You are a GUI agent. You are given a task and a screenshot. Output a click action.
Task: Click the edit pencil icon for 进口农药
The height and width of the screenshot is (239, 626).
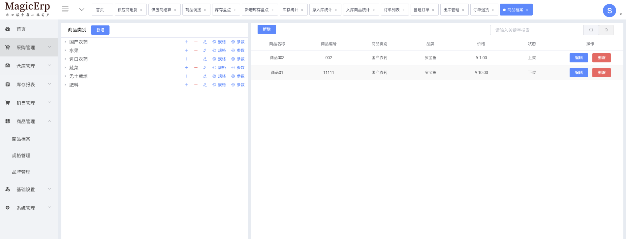pyautogui.click(x=205, y=59)
